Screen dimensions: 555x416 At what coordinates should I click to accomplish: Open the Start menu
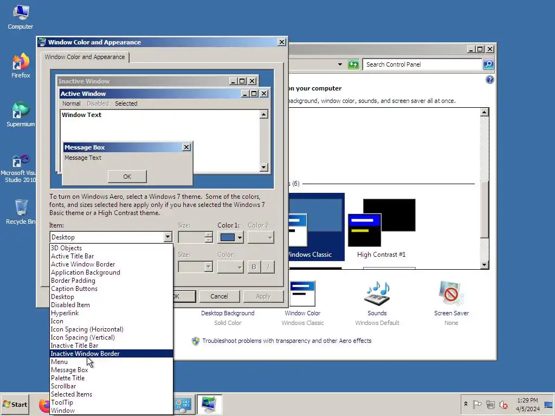[15, 404]
